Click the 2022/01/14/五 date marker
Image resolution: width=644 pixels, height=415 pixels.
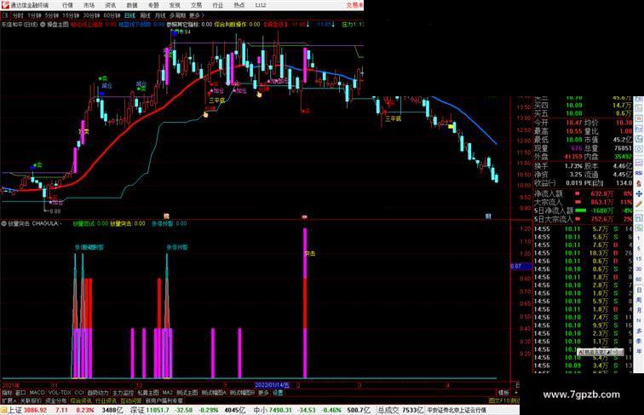point(273,385)
